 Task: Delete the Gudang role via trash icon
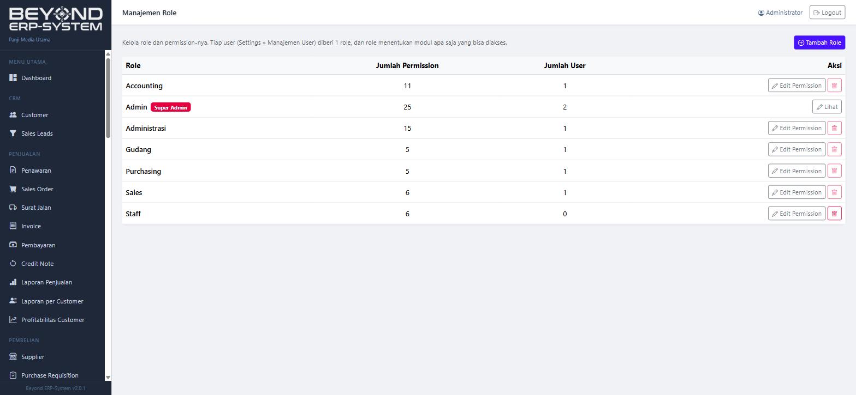click(x=834, y=149)
